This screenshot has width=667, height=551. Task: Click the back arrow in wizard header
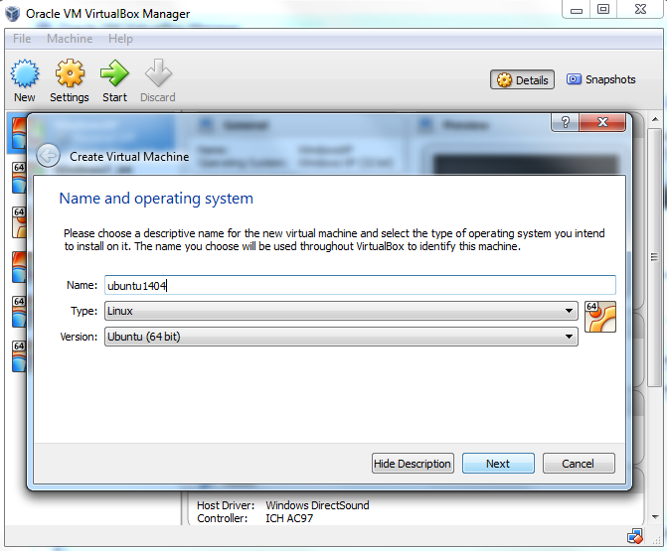click(x=48, y=156)
